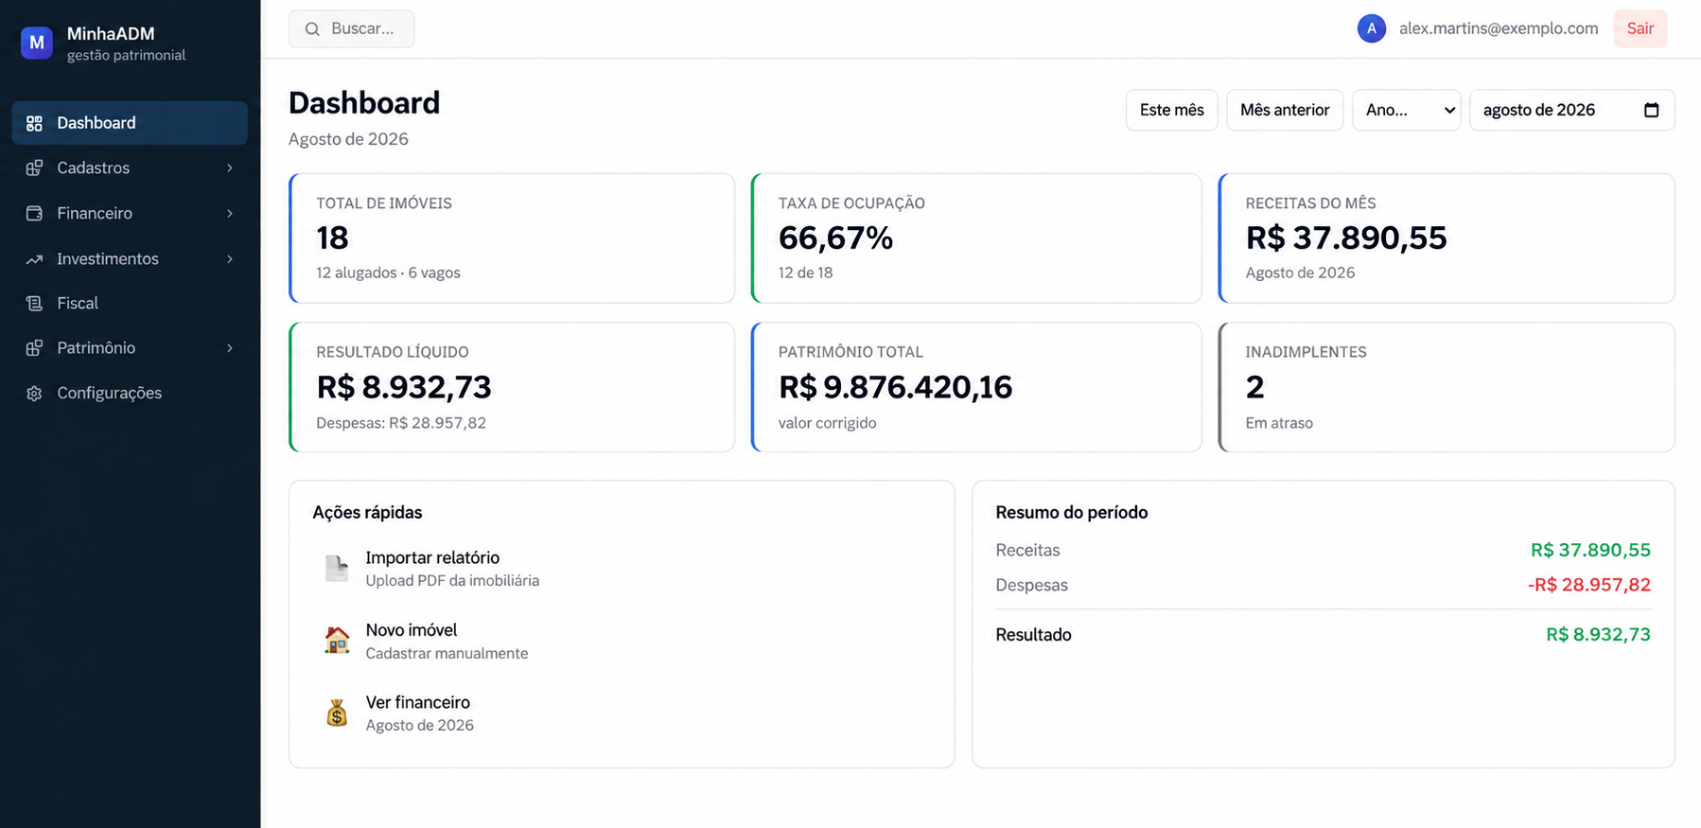
Task: Click the alex.martins@exemplo.com email text
Action: click(x=1499, y=28)
